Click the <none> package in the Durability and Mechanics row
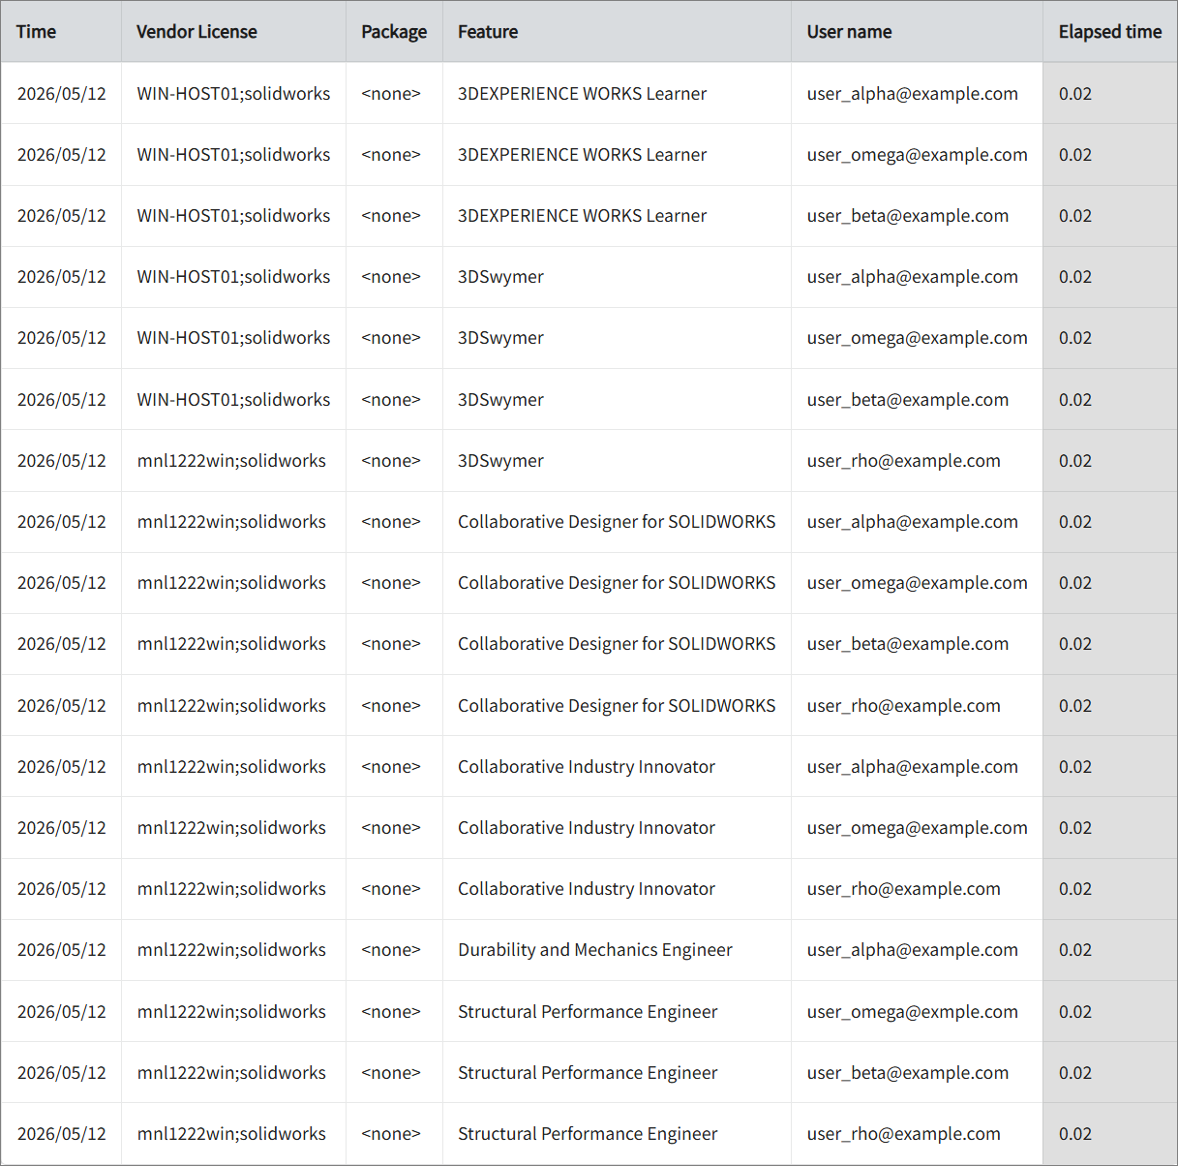1178x1166 pixels. pyautogui.click(x=391, y=950)
